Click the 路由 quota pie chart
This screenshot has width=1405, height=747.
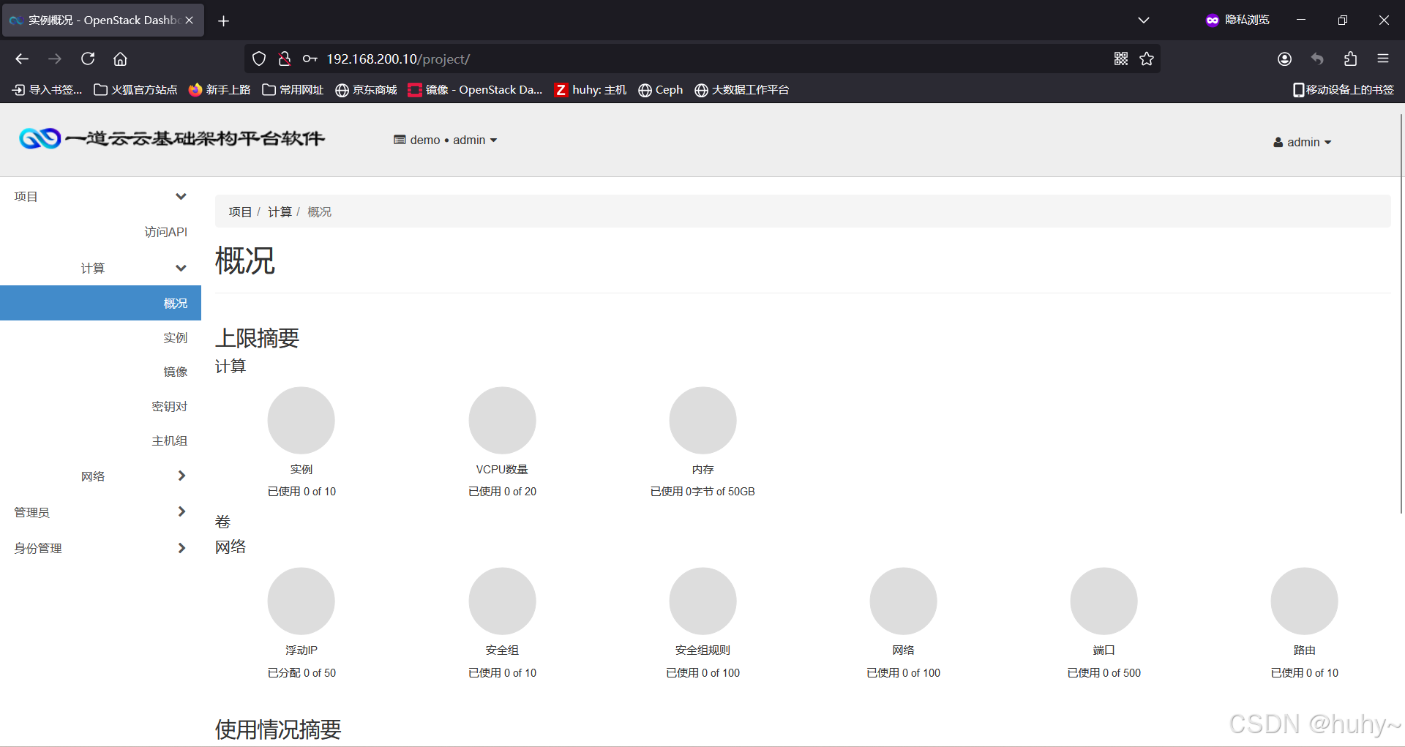1304,601
